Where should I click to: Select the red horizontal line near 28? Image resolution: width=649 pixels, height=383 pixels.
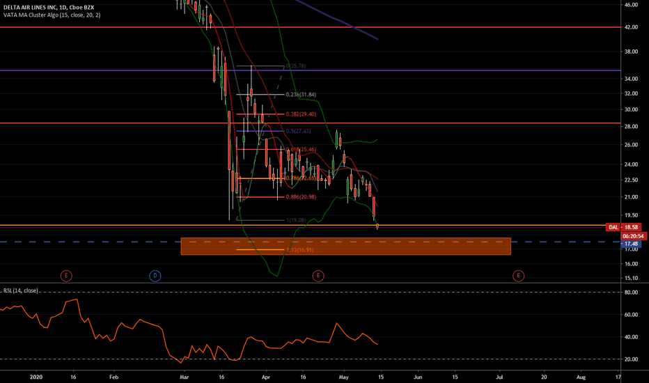[311, 123]
